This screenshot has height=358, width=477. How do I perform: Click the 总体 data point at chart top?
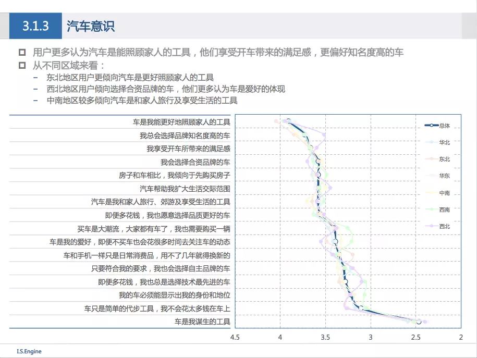point(288,121)
